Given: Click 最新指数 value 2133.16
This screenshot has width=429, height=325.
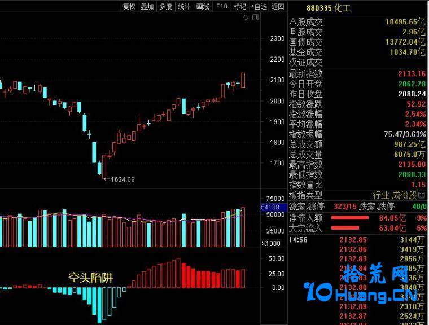Looking at the screenshot, I should 412,74.
